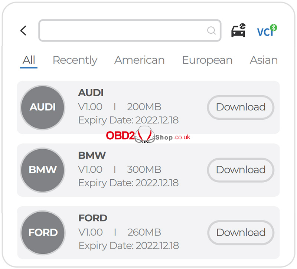The height and width of the screenshot is (269, 297).
Task: Select the round FORD brand logo
Action: pyautogui.click(x=43, y=232)
